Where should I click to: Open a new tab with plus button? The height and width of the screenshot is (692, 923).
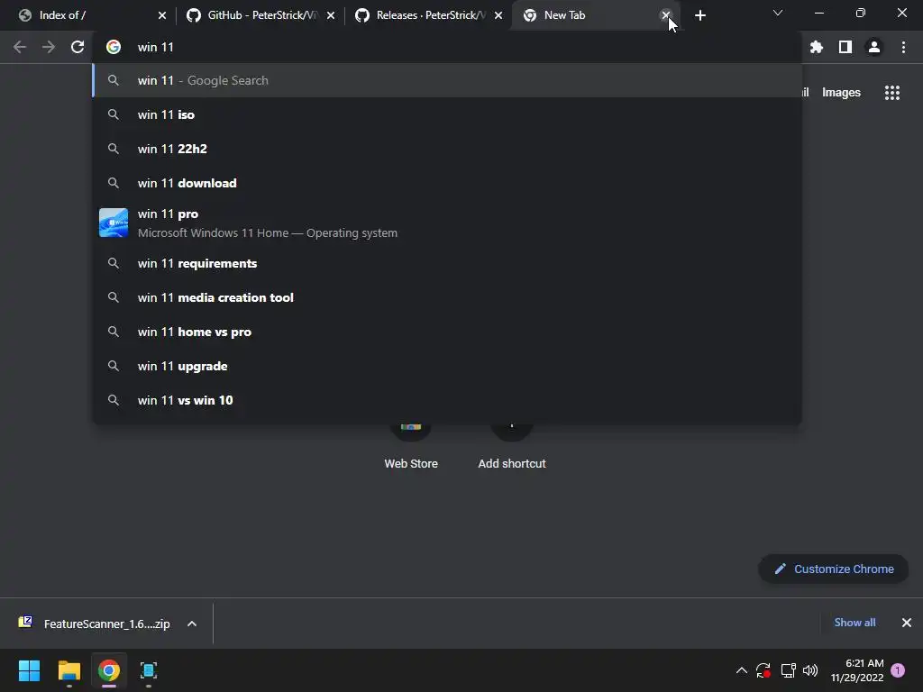pyautogui.click(x=699, y=15)
